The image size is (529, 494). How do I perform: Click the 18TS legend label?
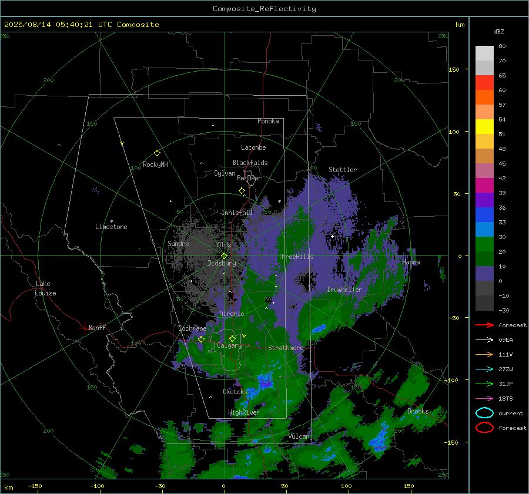tap(505, 399)
